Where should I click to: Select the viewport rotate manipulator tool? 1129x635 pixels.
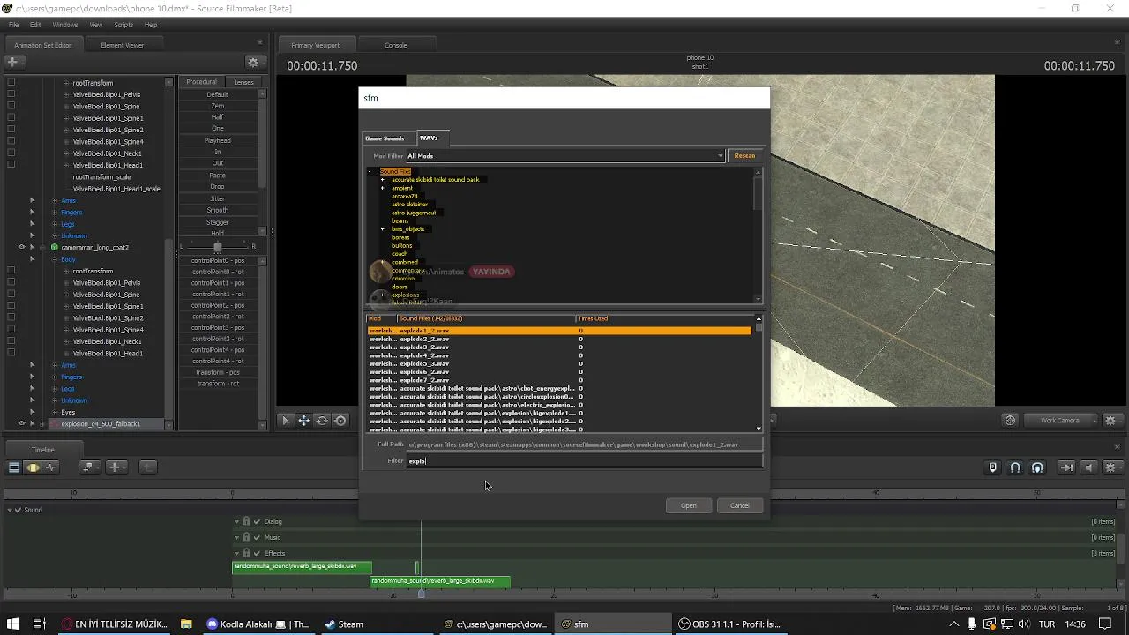tap(322, 421)
